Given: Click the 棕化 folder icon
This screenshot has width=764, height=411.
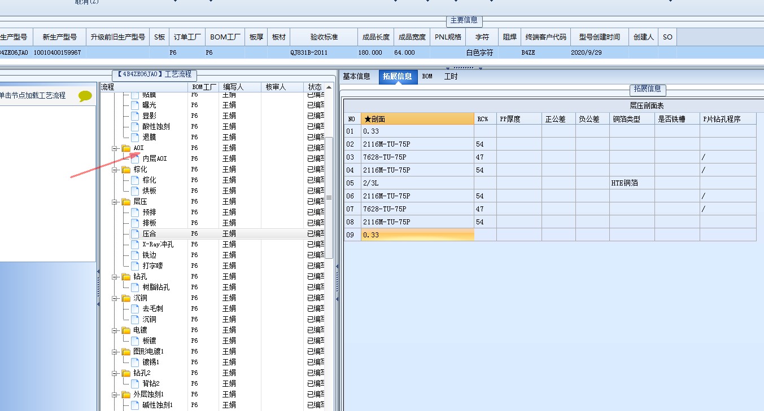Looking at the screenshot, I should point(126,169).
